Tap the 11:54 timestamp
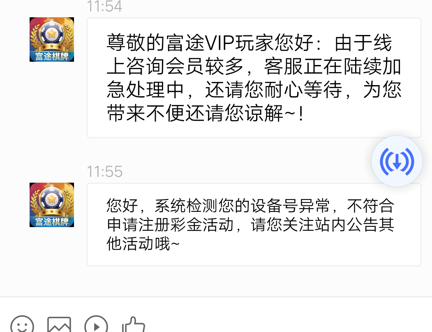432x332 pixels. click(x=104, y=6)
